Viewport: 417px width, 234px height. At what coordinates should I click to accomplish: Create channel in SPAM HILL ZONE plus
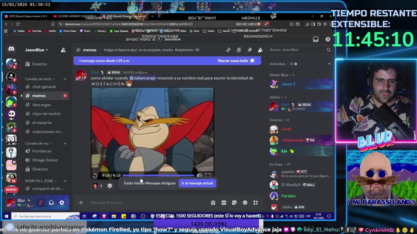(65, 181)
